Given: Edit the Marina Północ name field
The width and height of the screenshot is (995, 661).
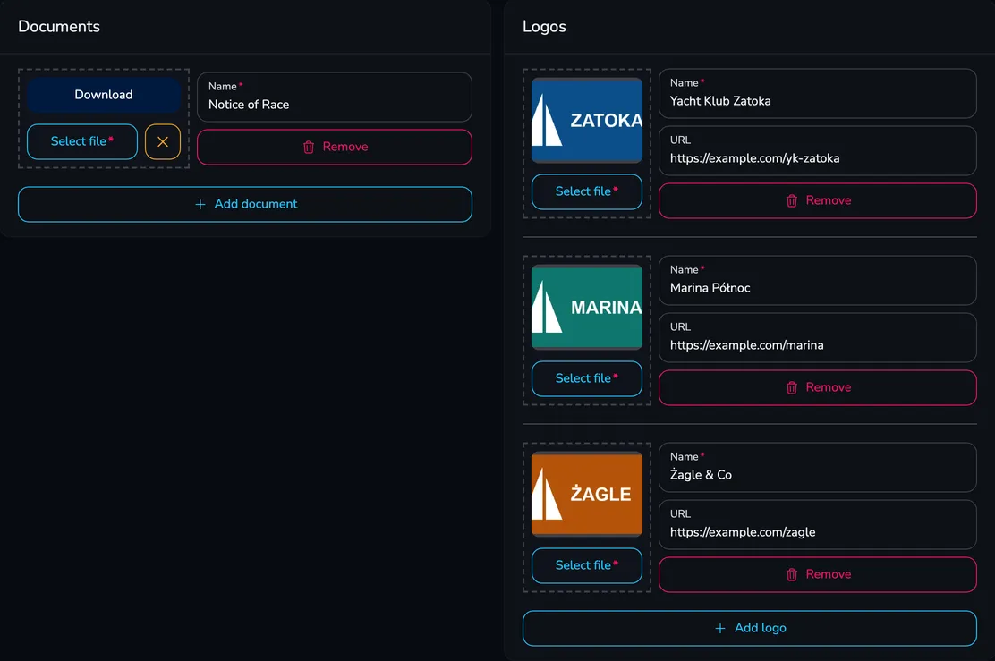Looking at the screenshot, I should coord(817,280).
